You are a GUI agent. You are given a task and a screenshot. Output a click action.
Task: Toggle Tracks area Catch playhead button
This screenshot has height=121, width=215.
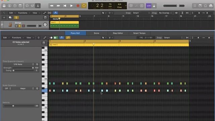[55, 13]
